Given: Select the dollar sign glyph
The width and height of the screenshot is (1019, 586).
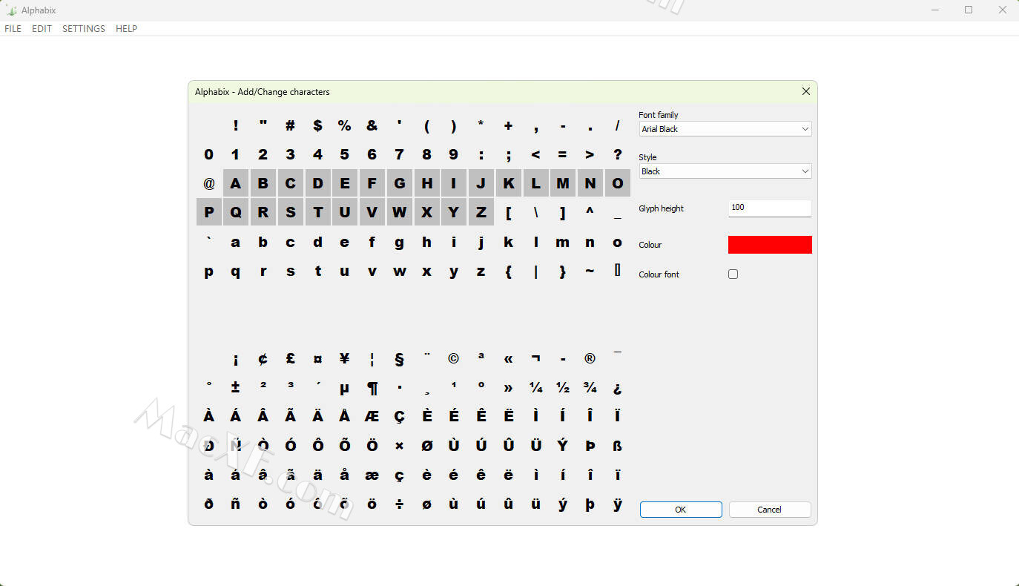Looking at the screenshot, I should click(x=317, y=125).
